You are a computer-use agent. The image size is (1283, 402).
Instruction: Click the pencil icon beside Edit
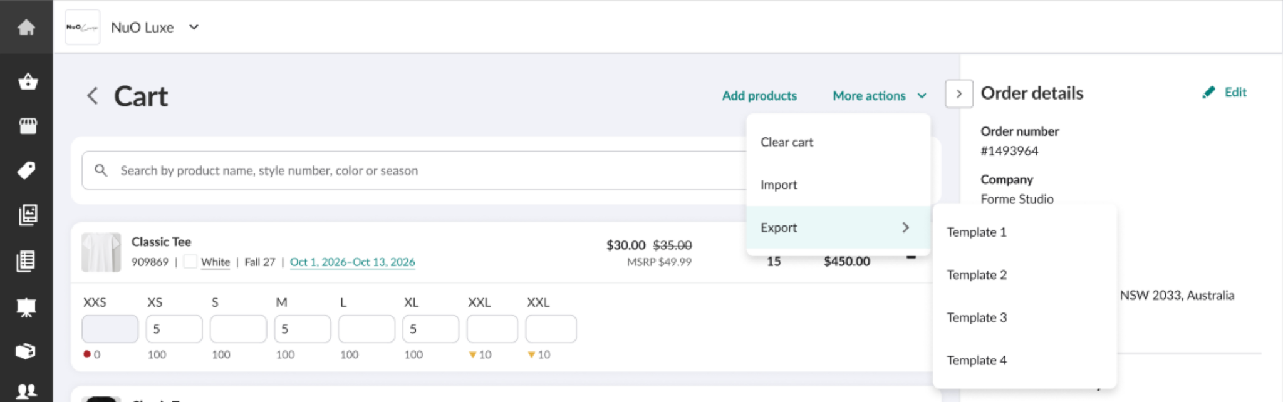[1208, 92]
